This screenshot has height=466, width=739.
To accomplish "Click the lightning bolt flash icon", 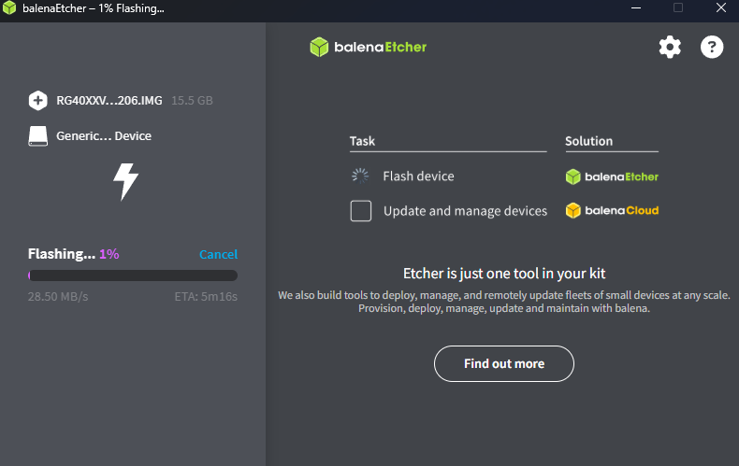I will pos(125,181).
